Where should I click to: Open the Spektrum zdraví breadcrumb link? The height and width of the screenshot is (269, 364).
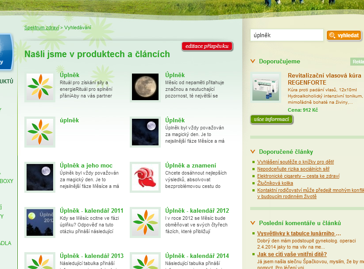click(42, 27)
